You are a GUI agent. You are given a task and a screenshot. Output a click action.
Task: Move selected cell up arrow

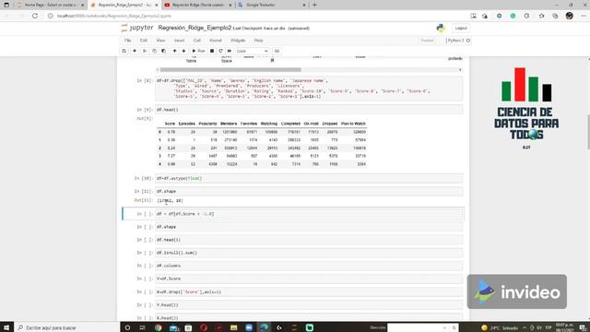point(174,51)
